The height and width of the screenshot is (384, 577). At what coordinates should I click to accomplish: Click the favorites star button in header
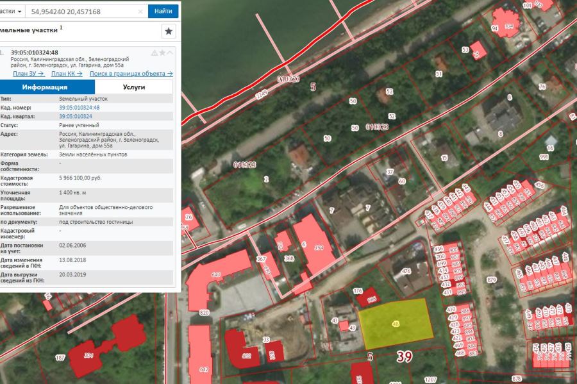(169, 31)
